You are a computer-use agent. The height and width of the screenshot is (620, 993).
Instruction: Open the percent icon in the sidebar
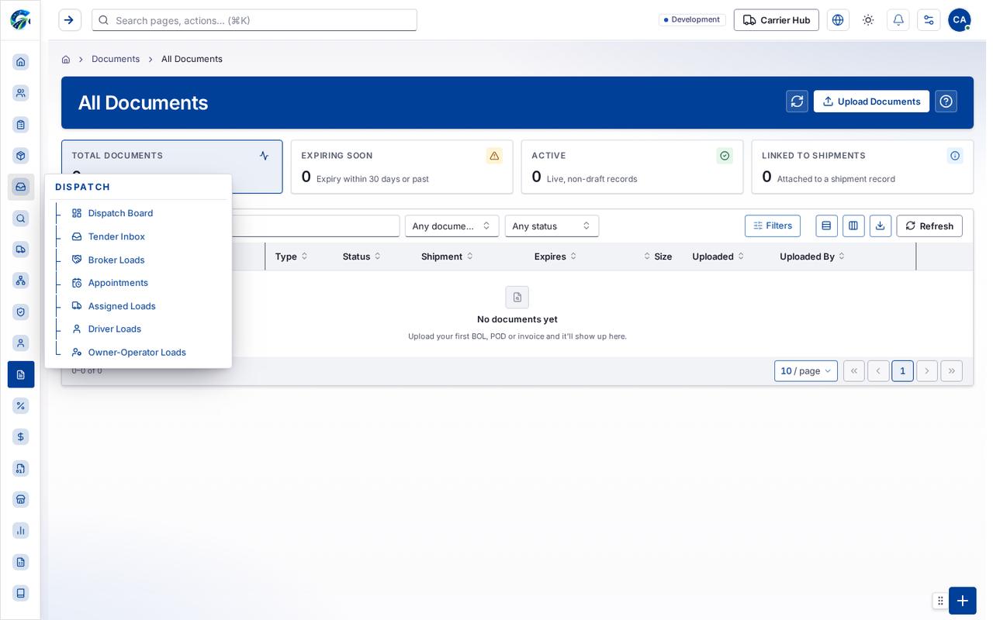pyautogui.click(x=21, y=405)
